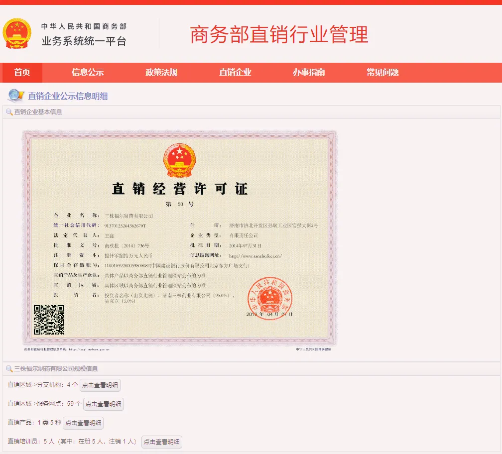Viewport: 502px width, 454px height.
Task: Open the 首页 navigation tab
Action: click(22, 73)
